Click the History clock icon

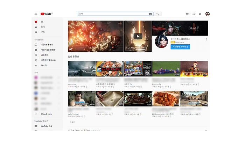(x=36, y=45)
